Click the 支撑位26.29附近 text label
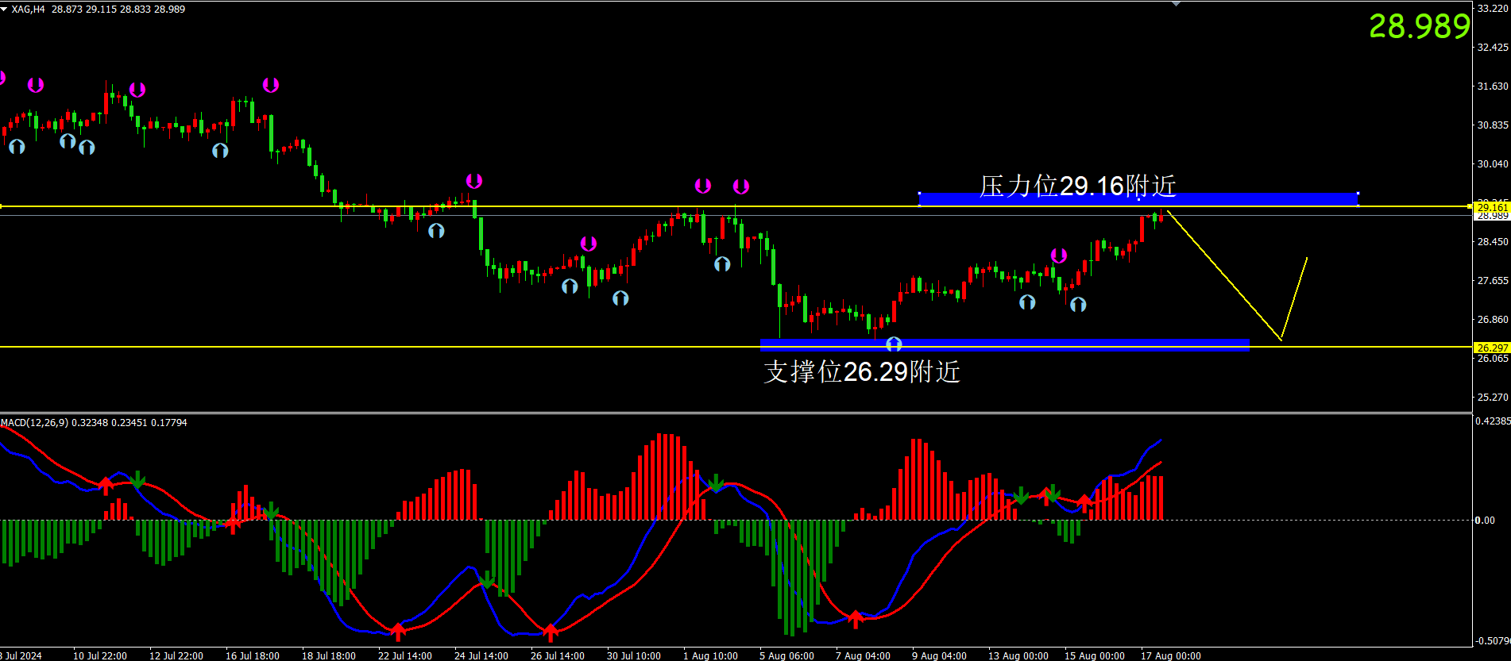 point(862,371)
